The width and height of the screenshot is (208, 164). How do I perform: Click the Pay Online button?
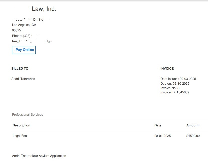point(24,50)
